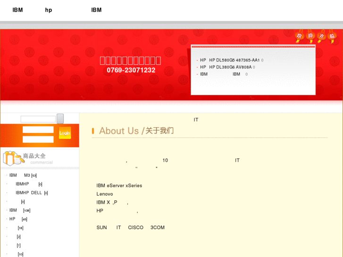The image size is (343, 257).
Task: Open the top-bar IBM link right after hp
Action: point(96,10)
